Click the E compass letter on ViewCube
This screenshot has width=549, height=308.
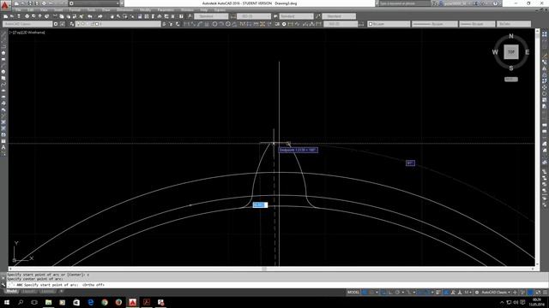[x=528, y=52]
